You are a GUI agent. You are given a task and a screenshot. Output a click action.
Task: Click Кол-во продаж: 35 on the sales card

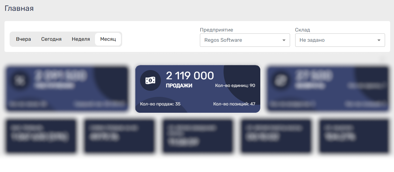(160, 104)
